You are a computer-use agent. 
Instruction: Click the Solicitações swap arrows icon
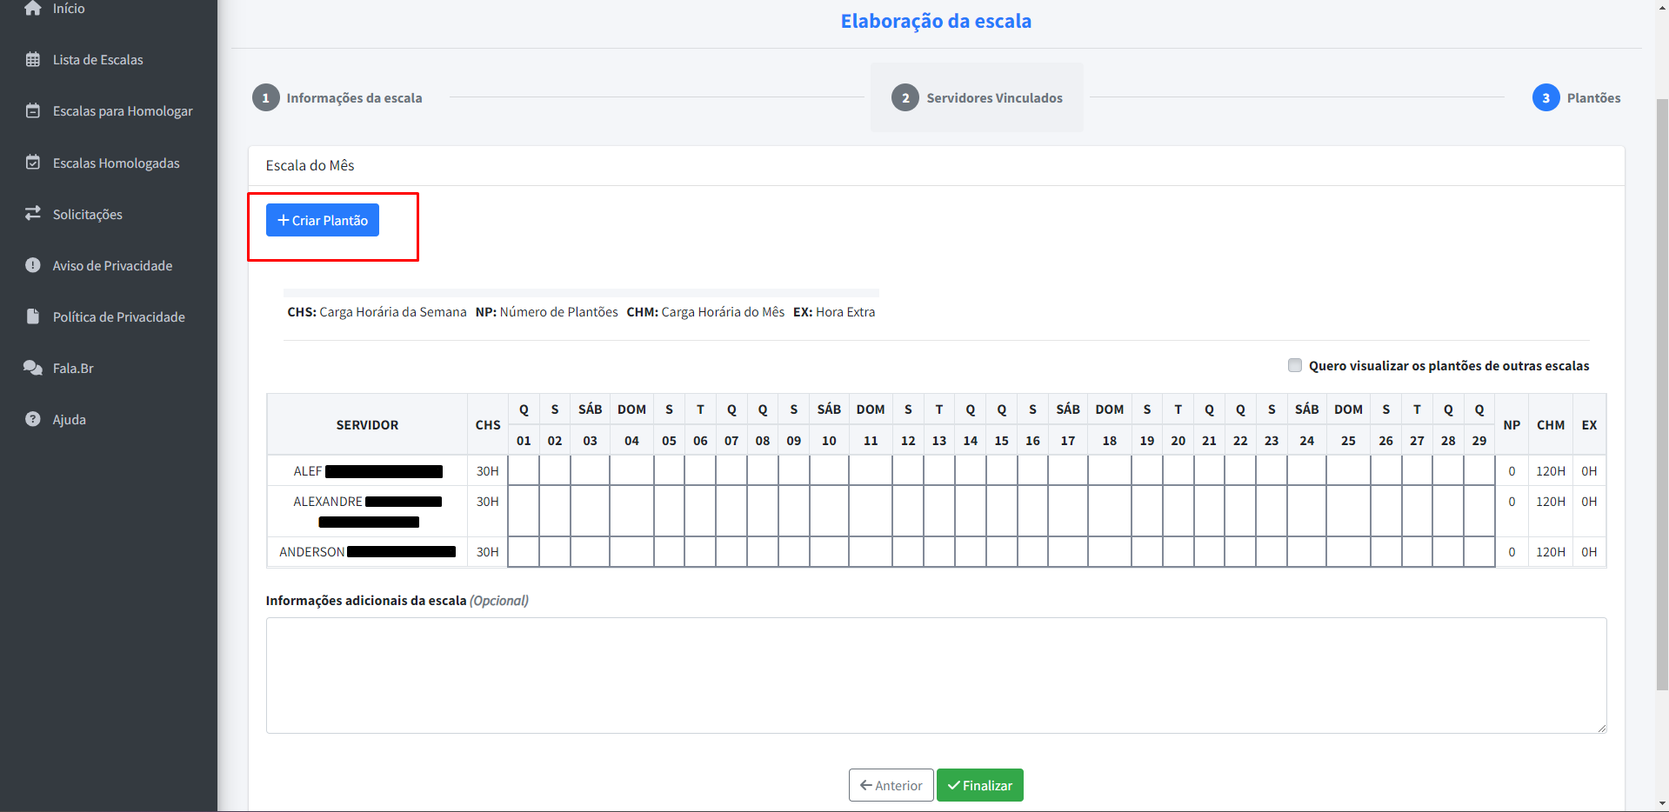[33, 214]
